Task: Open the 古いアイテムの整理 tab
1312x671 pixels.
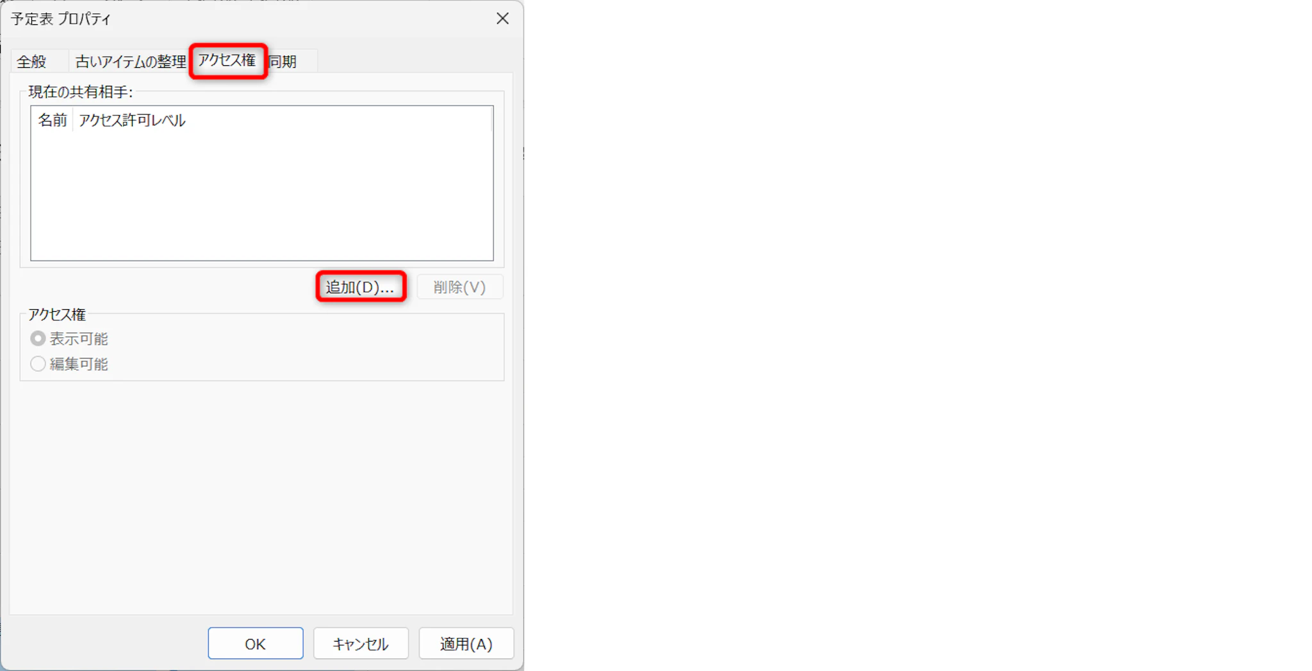Action: point(131,61)
